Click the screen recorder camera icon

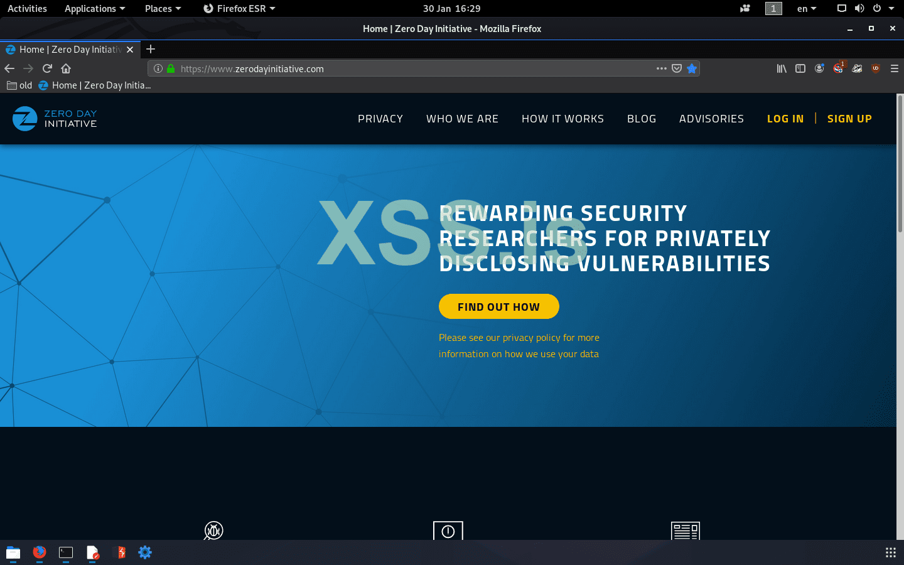tap(745, 8)
